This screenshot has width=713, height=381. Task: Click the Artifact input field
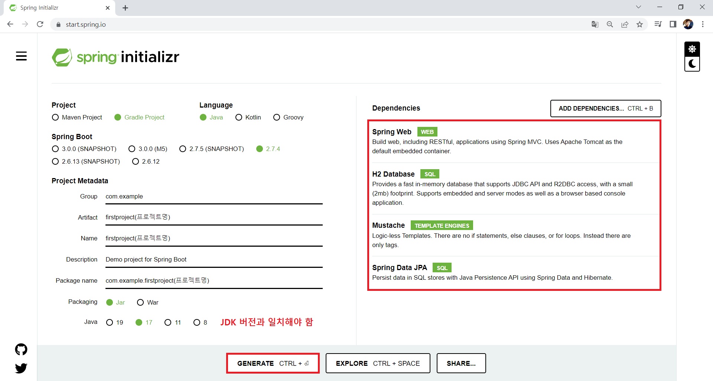point(214,217)
